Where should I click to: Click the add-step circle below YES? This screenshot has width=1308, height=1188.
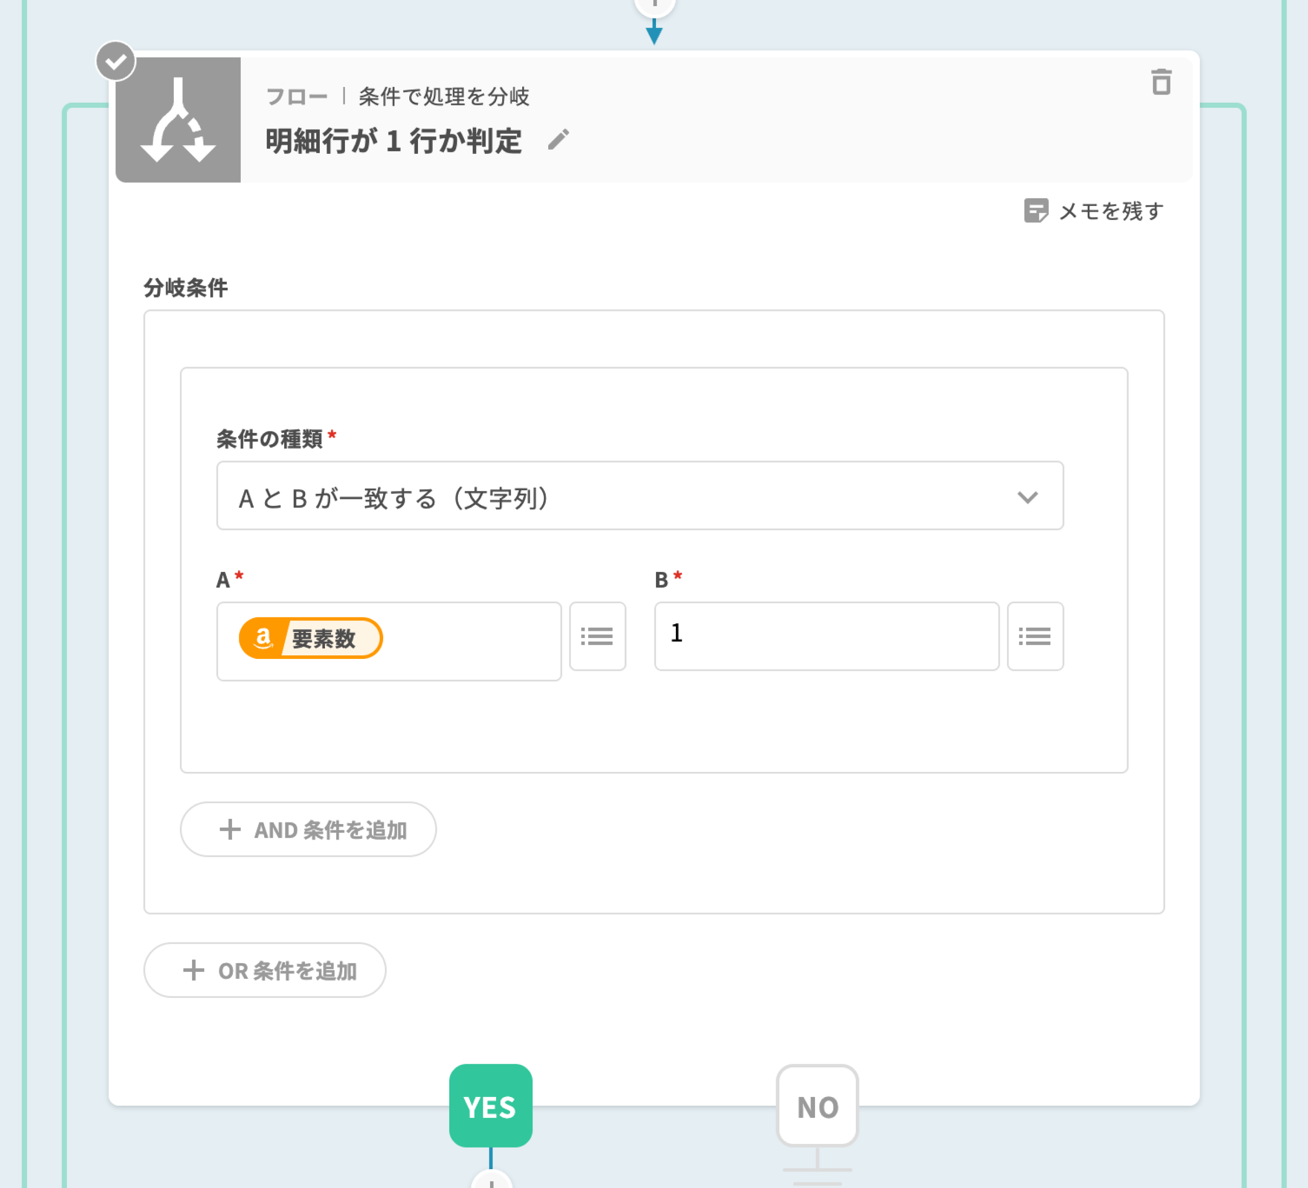(x=491, y=1181)
